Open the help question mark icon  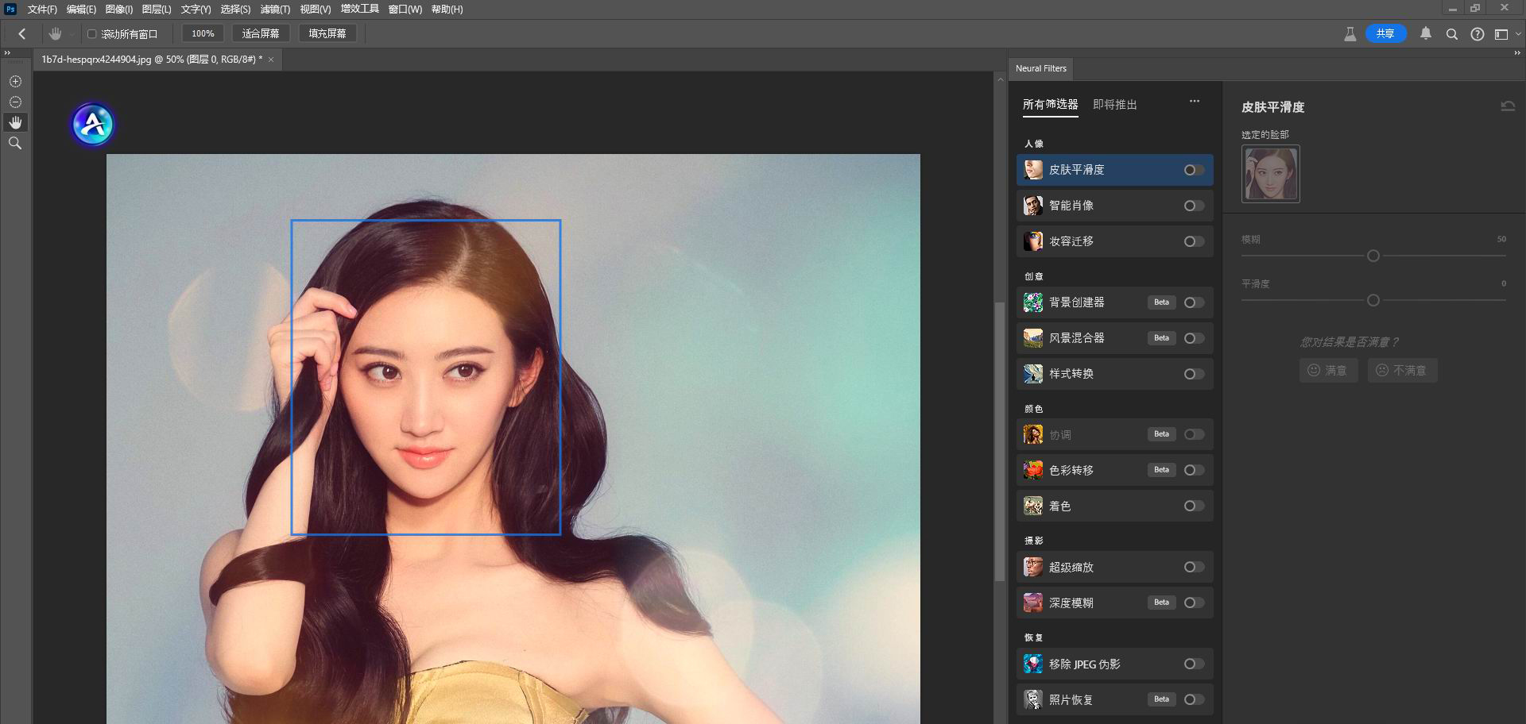[x=1477, y=34]
